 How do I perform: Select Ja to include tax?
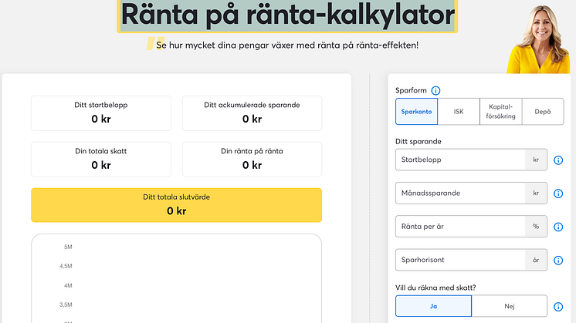pyautogui.click(x=433, y=306)
